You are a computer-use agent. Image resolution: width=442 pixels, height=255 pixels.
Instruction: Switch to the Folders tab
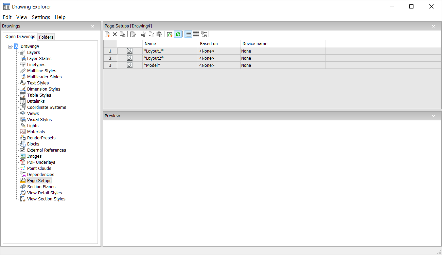(46, 37)
